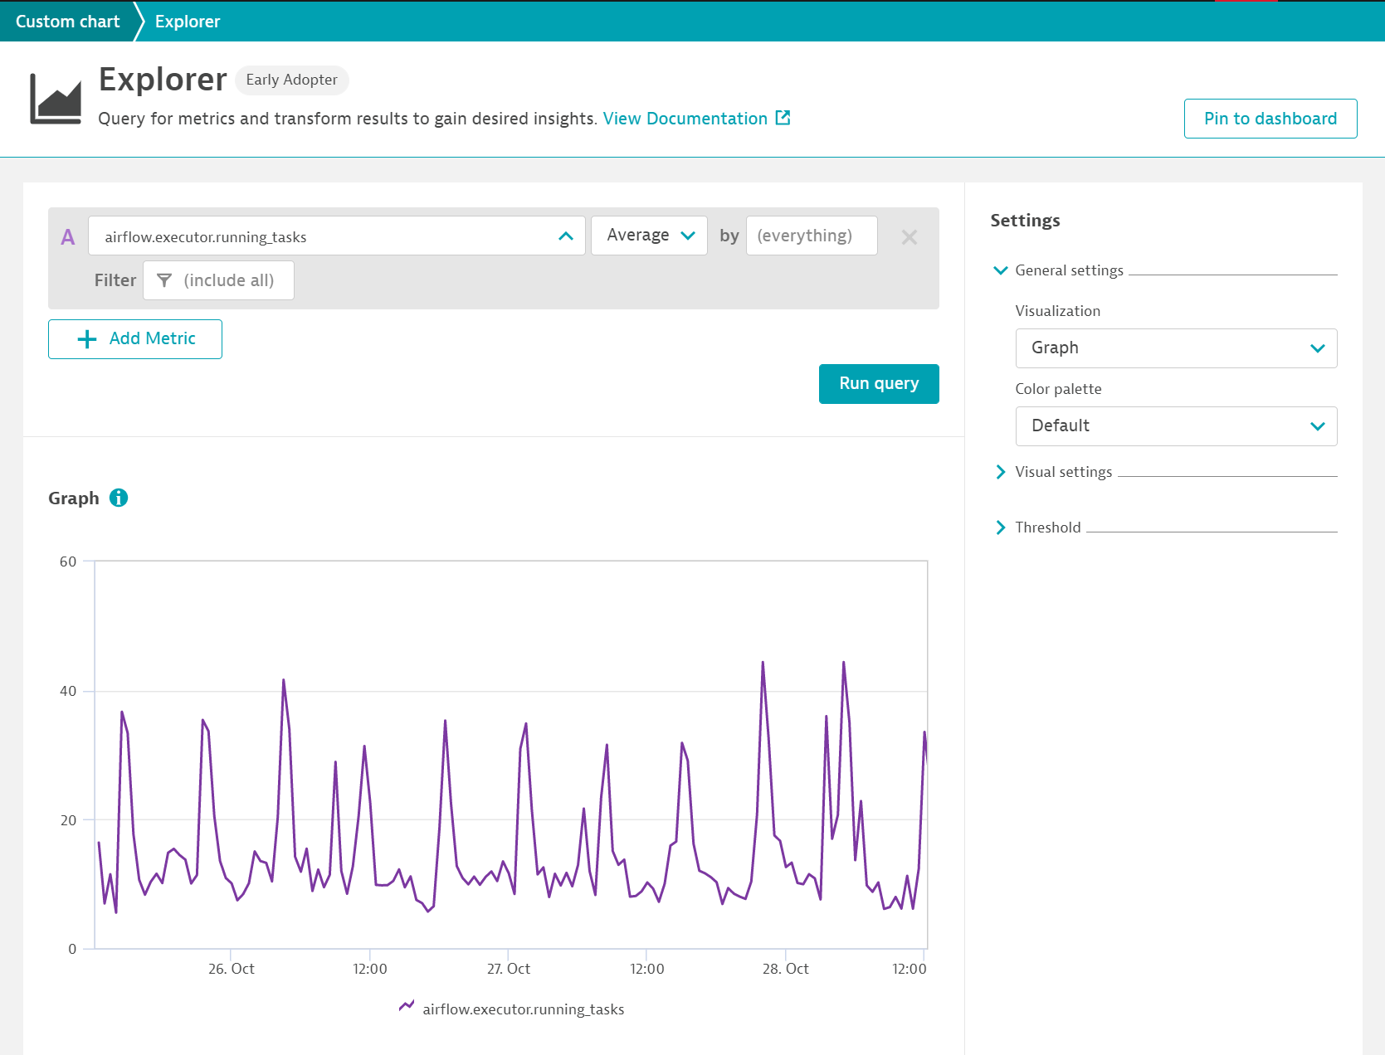Screen dimensions: 1385x1055
Task: Remove metric A using the X icon
Action: click(x=909, y=237)
